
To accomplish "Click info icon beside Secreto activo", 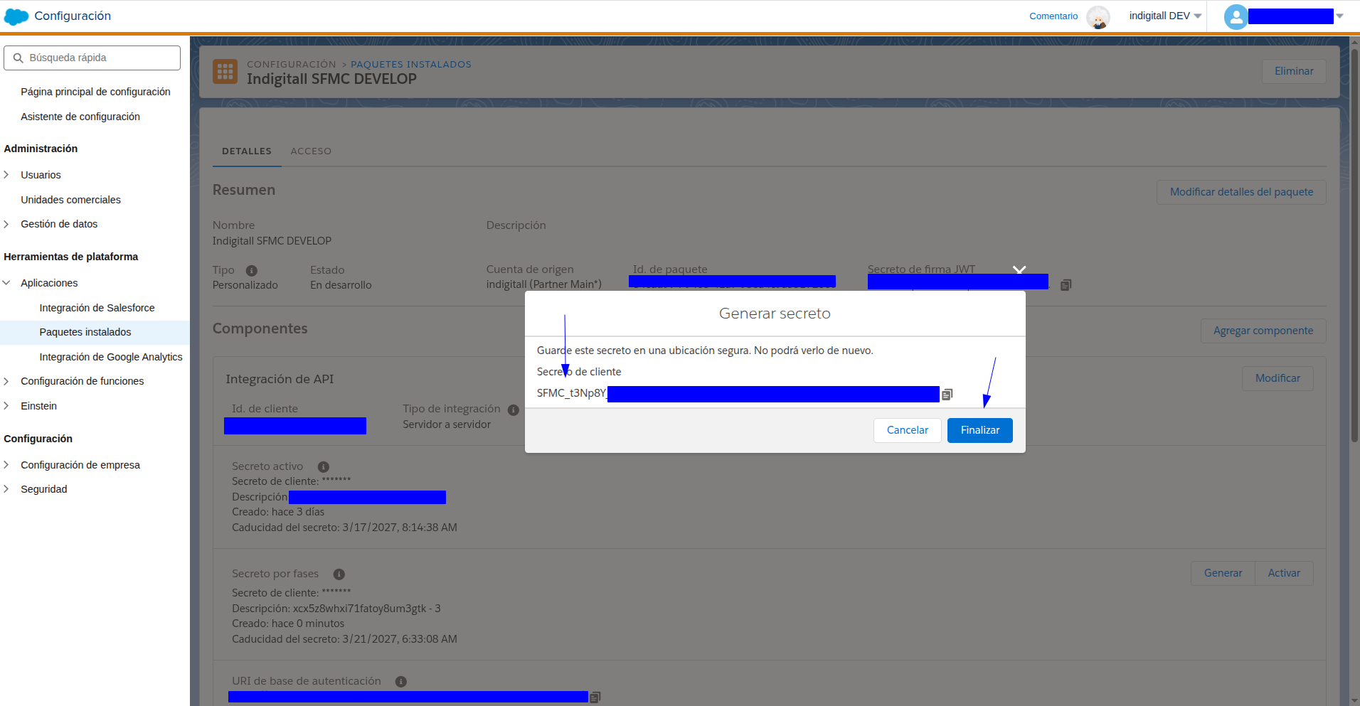I will [324, 467].
